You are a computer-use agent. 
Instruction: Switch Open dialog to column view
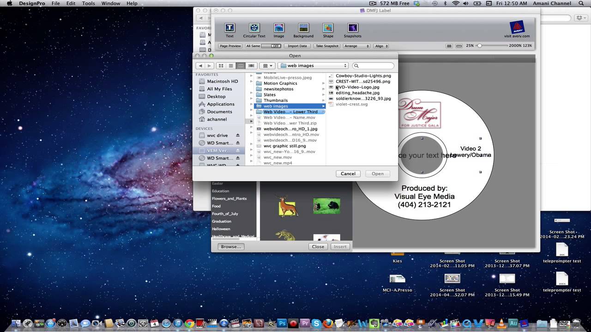click(241, 66)
